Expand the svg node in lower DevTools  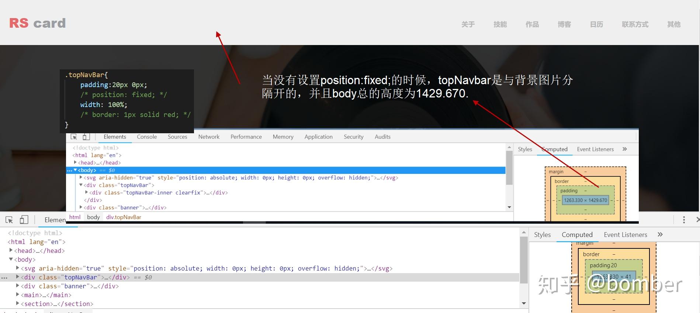click(x=18, y=268)
